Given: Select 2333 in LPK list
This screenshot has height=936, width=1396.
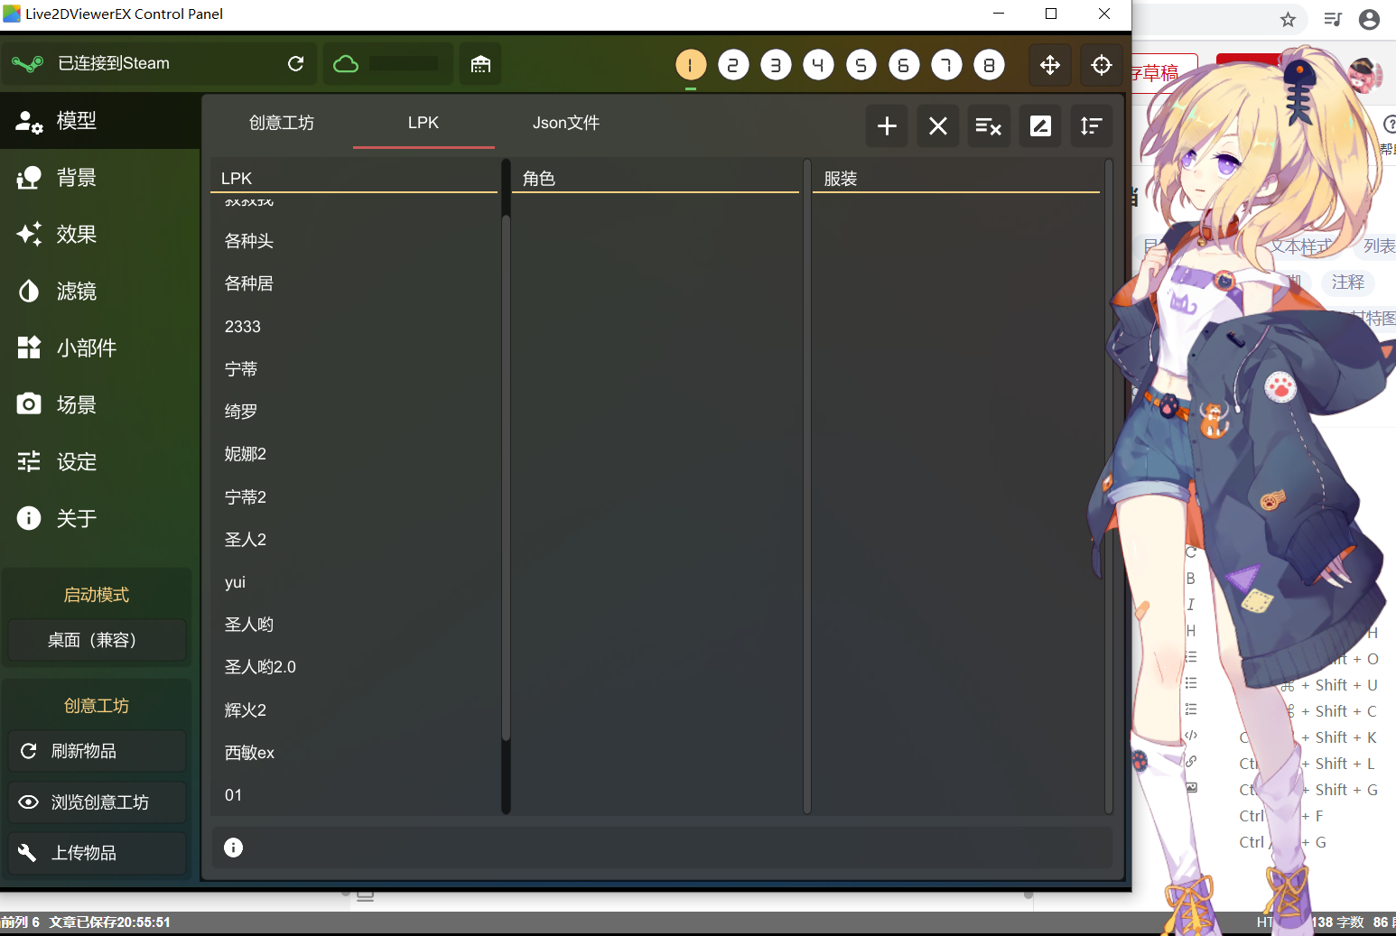Looking at the screenshot, I should coord(354,327).
